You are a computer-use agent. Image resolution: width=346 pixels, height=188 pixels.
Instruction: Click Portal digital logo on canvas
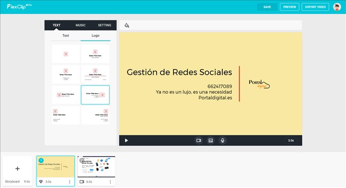pyautogui.click(x=259, y=84)
